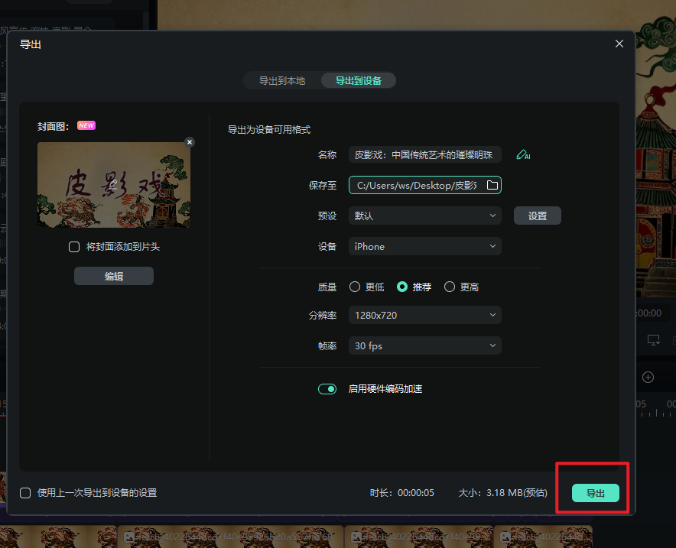Open the 帧率 30 fps dropdown

click(x=424, y=346)
